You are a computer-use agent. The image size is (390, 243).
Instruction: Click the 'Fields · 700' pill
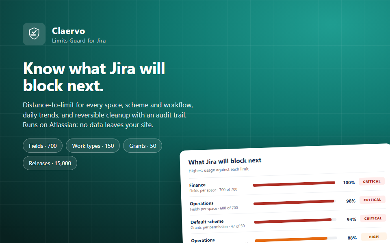point(43,146)
